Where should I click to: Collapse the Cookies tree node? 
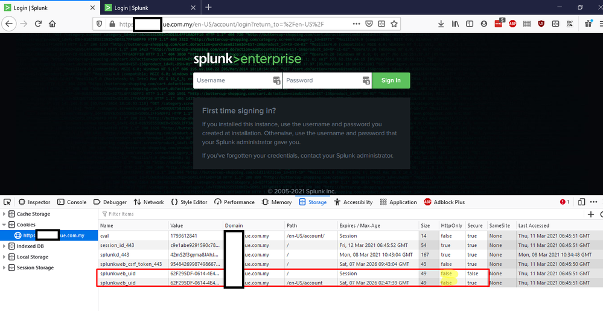point(5,225)
